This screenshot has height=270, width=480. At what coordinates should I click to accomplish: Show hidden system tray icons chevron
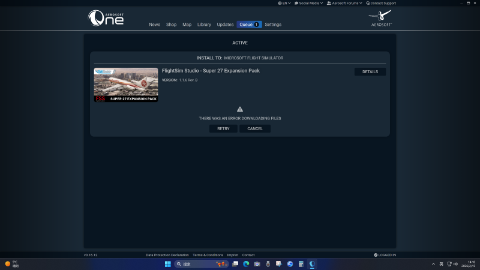click(x=433, y=264)
